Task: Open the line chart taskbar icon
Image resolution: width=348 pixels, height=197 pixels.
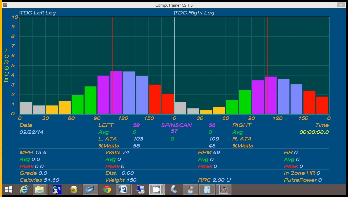Action: point(224,190)
